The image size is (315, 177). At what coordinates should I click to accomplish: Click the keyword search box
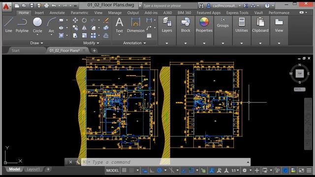tap(170, 6)
